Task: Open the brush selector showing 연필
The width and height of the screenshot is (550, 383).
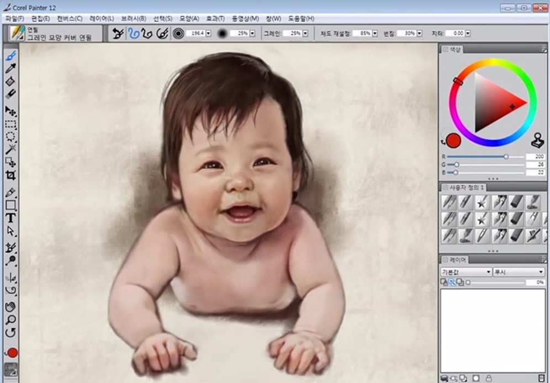Action: coord(17,34)
